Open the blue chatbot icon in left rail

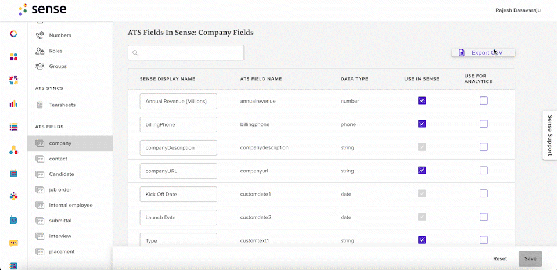pos(13,220)
